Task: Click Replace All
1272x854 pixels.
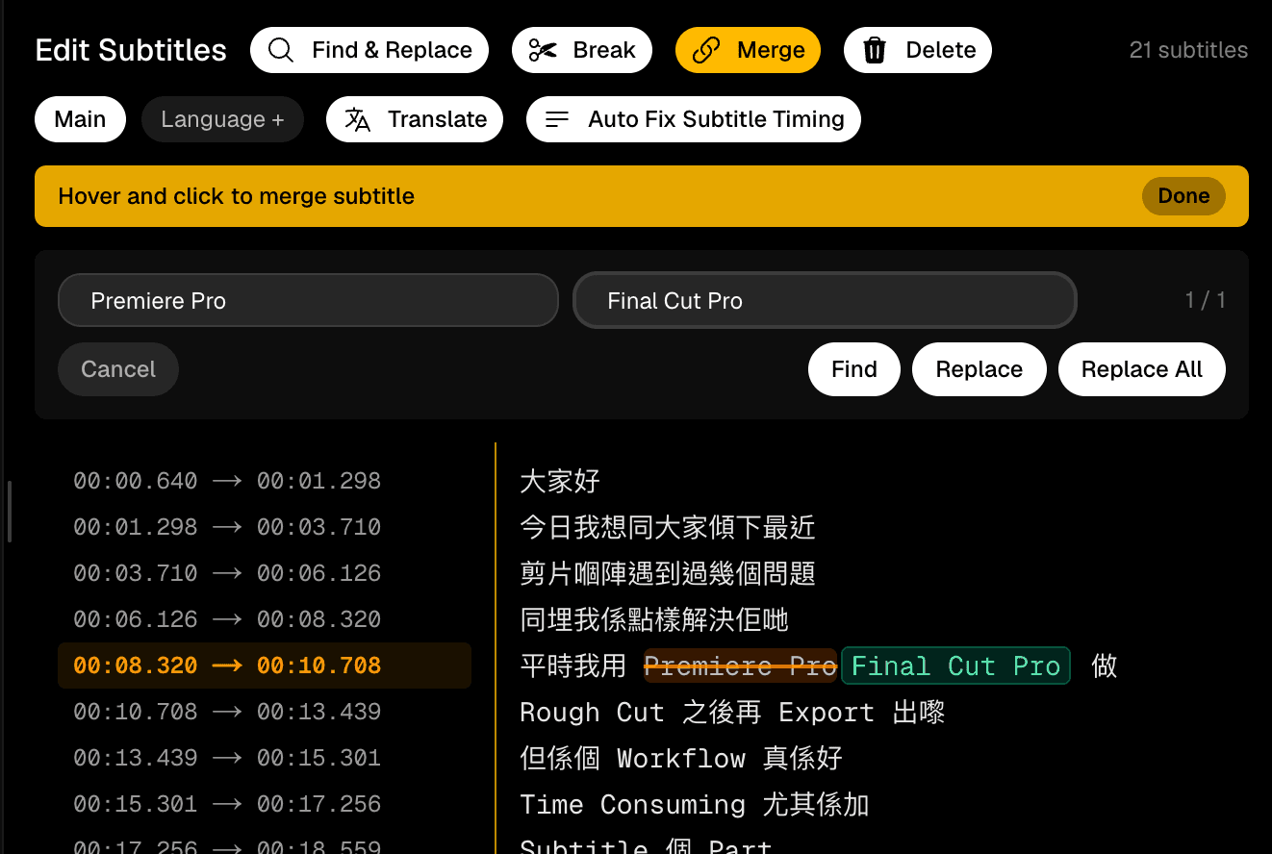Action: tap(1142, 369)
